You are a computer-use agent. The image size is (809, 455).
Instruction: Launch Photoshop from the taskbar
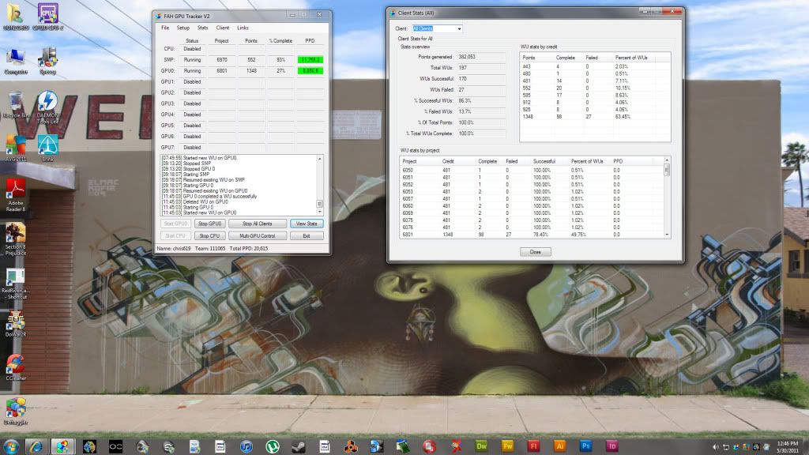coord(585,446)
